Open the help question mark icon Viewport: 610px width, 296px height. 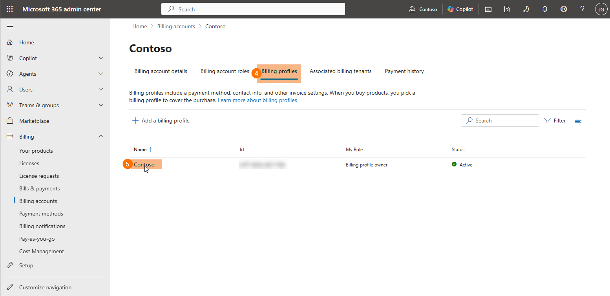click(583, 9)
